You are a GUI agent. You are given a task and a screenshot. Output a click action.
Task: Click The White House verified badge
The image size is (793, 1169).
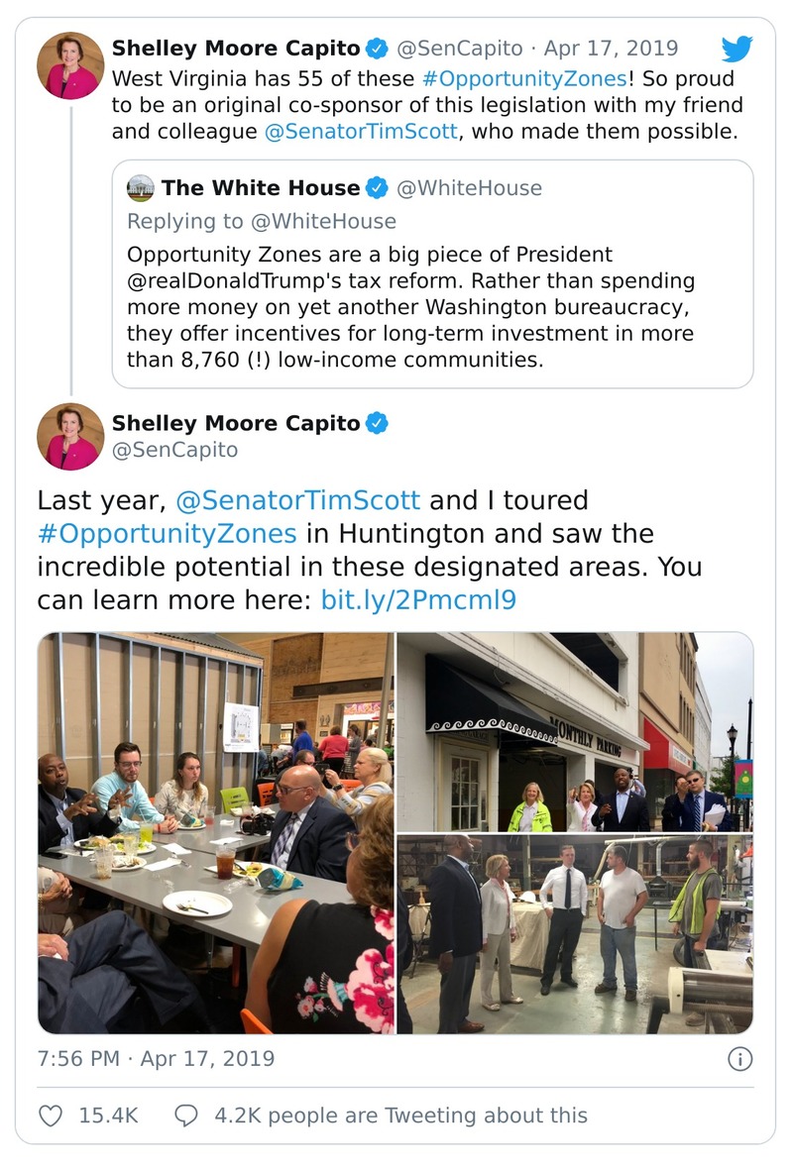[x=378, y=188]
